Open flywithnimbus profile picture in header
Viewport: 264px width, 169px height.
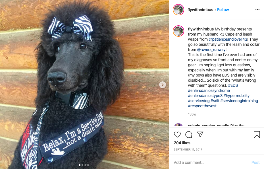[x=178, y=10]
